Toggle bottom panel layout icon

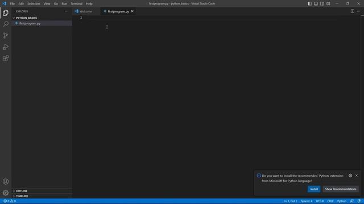click(316, 3)
